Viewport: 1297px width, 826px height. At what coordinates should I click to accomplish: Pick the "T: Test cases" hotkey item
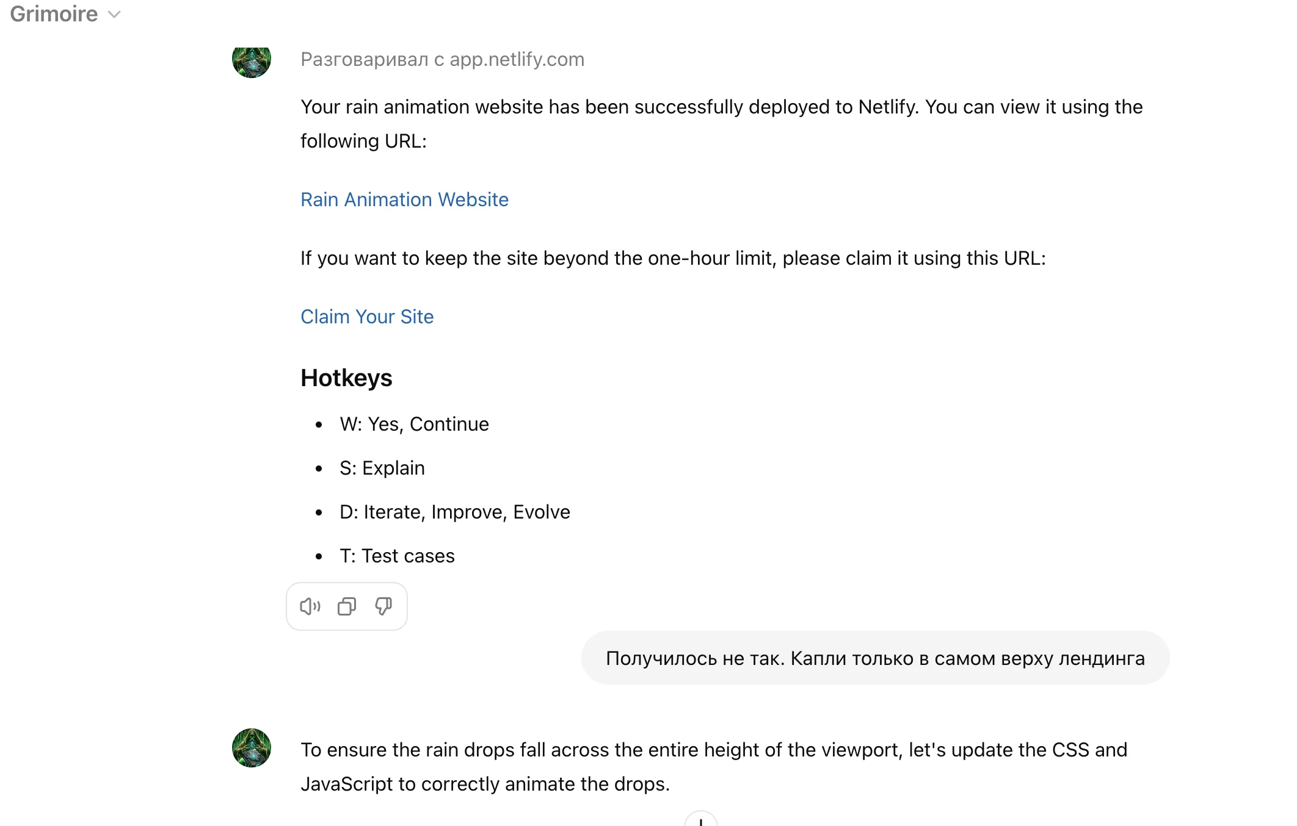pyautogui.click(x=397, y=556)
